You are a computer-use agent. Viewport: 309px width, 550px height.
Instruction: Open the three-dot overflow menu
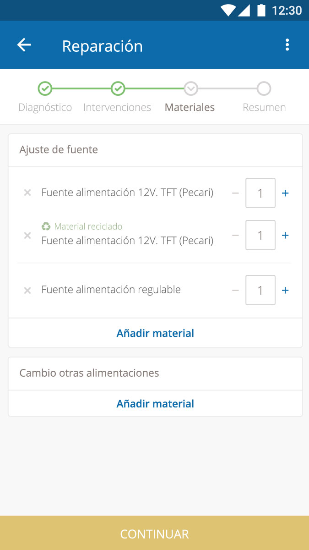click(x=287, y=45)
